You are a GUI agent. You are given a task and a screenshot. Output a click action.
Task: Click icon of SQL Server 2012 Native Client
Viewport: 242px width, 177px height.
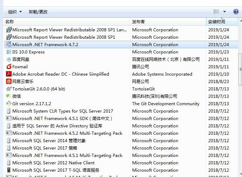[9, 163]
